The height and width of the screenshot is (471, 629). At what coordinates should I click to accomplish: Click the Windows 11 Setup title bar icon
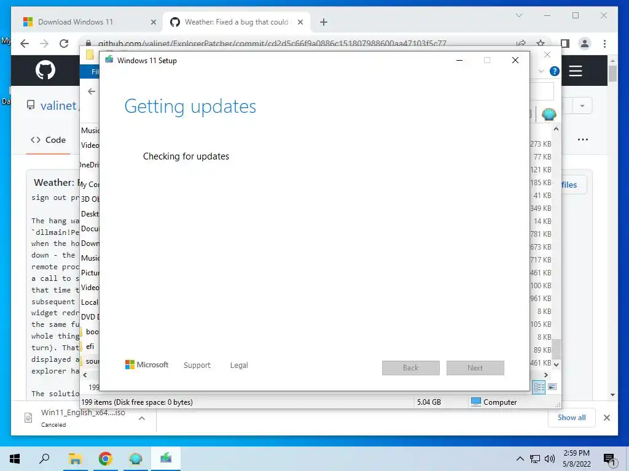click(109, 60)
